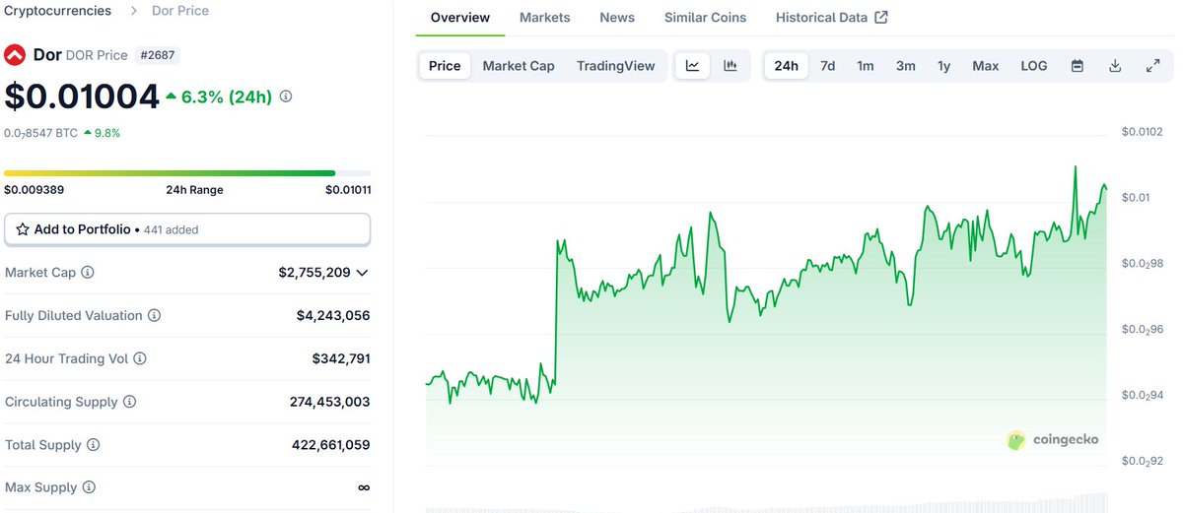Click the 274,453,003 circulating supply value

coord(330,402)
